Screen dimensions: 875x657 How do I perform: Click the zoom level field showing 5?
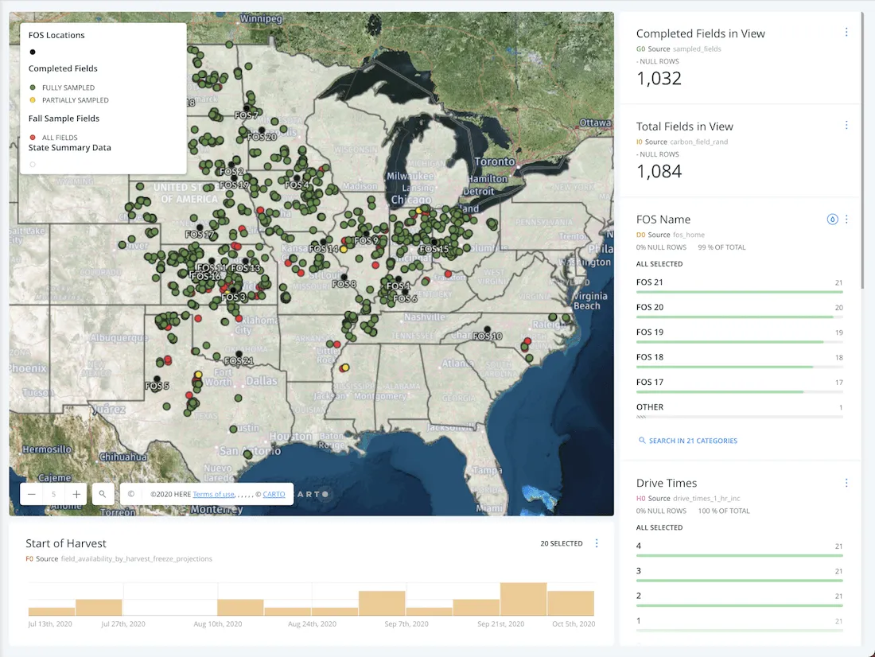point(52,493)
